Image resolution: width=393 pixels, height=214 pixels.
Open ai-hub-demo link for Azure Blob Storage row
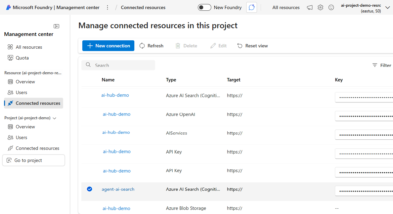[116, 208]
